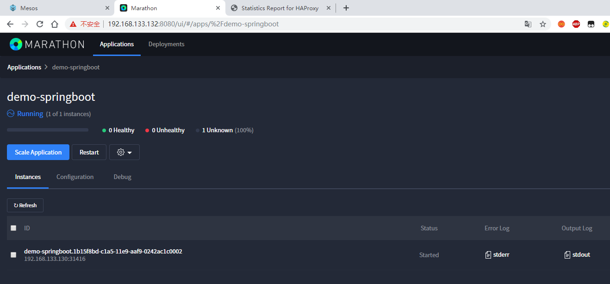Open the stderr error log link
This screenshot has height=284, width=610.
(x=497, y=255)
